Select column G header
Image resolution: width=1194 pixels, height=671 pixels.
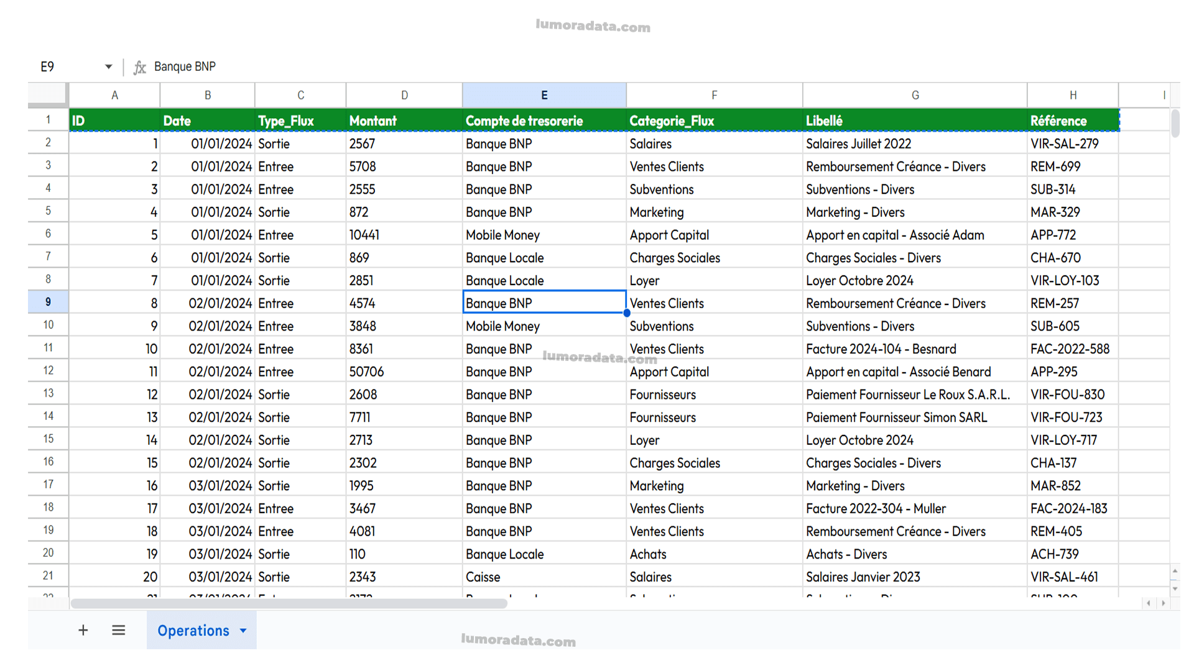[914, 95]
